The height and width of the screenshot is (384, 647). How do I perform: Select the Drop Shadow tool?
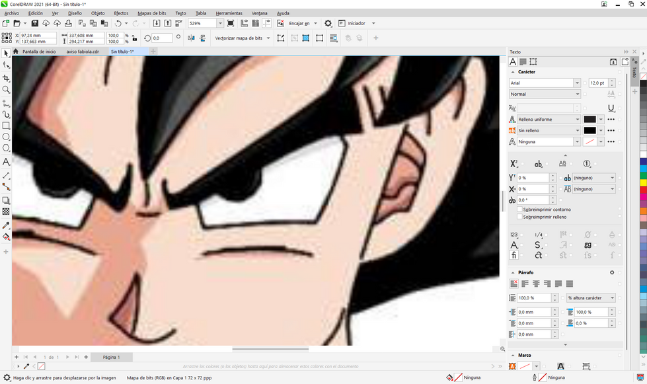click(6, 200)
